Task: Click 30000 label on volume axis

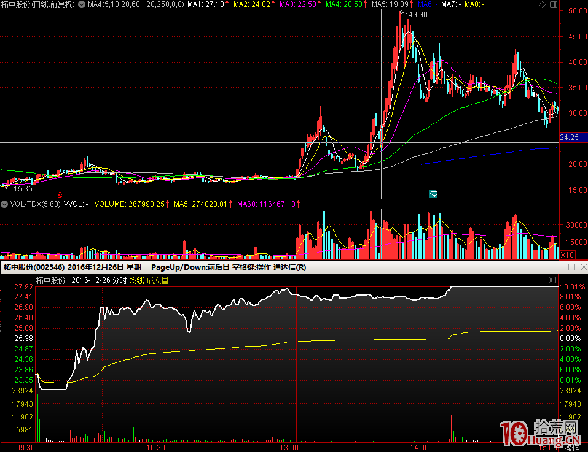Action: click(576, 224)
